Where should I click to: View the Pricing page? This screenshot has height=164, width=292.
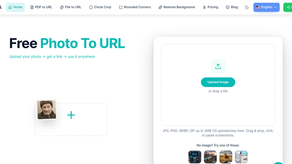click(210, 7)
